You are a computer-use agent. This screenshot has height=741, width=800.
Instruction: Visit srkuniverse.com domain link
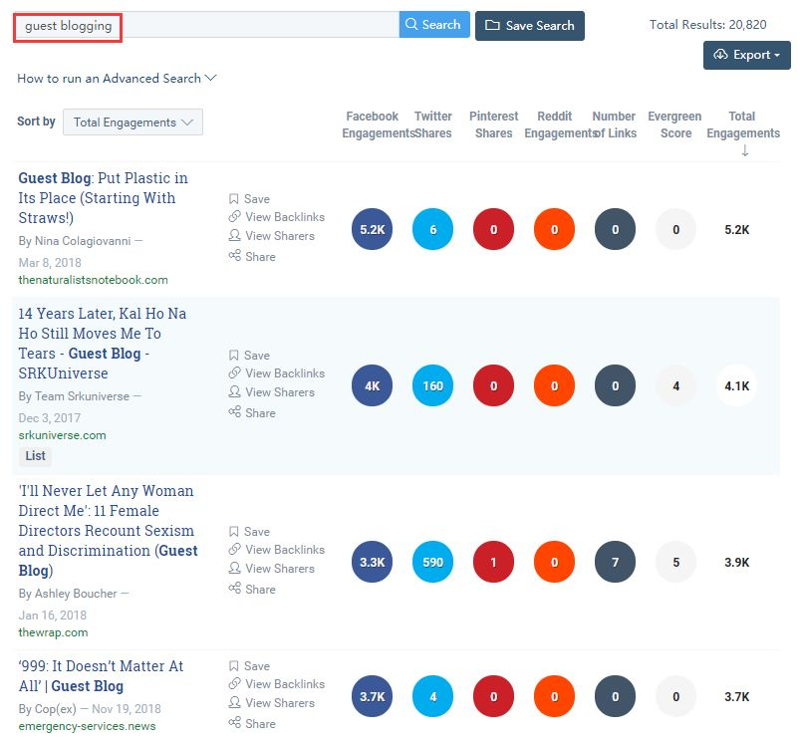[x=62, y=435]
